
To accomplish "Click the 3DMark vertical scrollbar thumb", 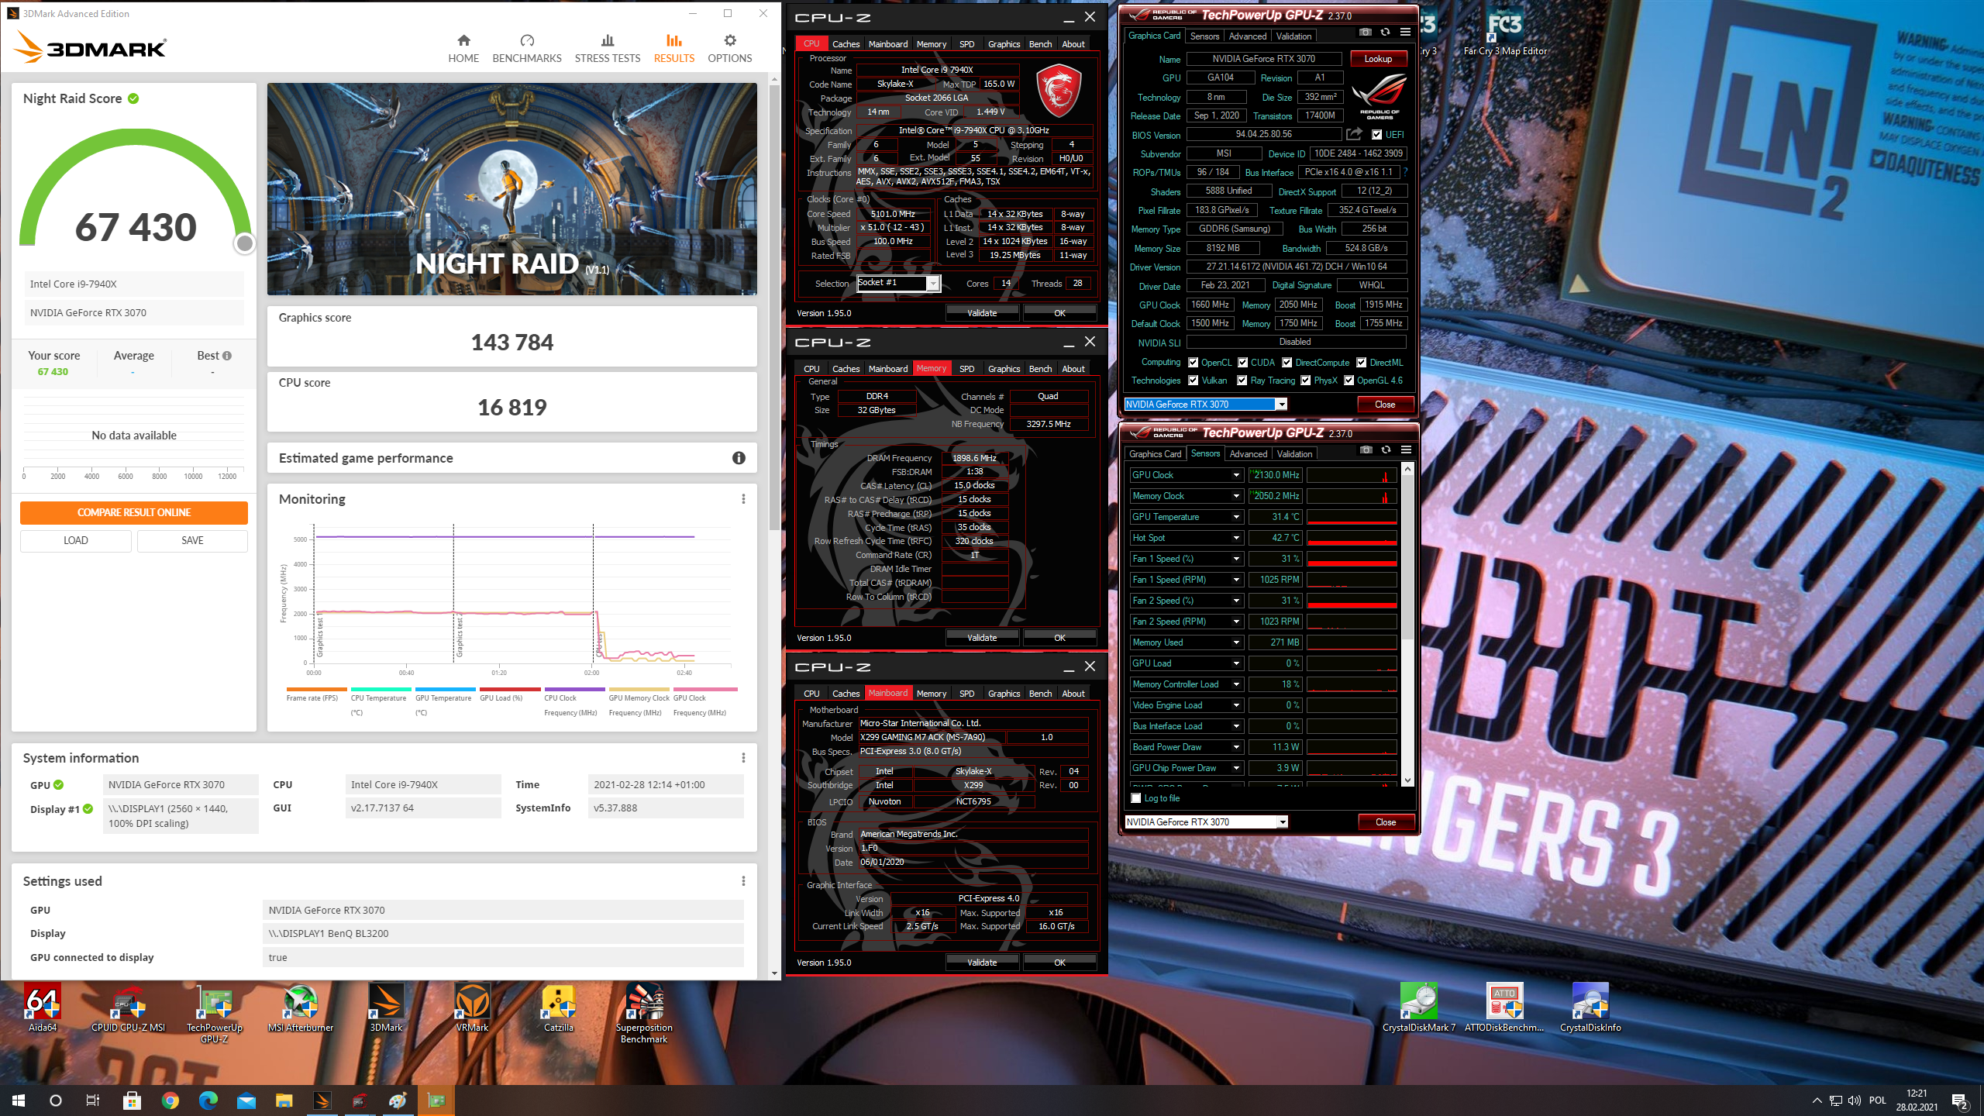I will point(774,306).
